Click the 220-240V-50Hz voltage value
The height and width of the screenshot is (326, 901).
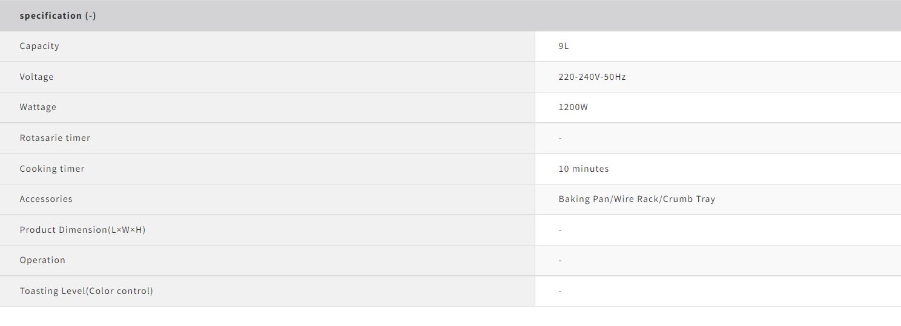(x=592, y=77)
